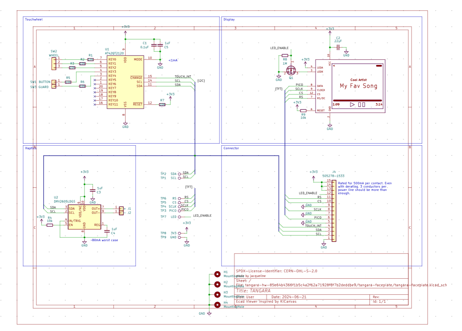Click the H1 mounting hole symbol
Viewport: 462px width, 331px height.
[217, 274]
